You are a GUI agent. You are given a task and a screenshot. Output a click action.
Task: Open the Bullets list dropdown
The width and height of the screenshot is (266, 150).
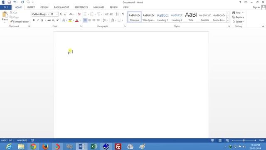(89, 14)
